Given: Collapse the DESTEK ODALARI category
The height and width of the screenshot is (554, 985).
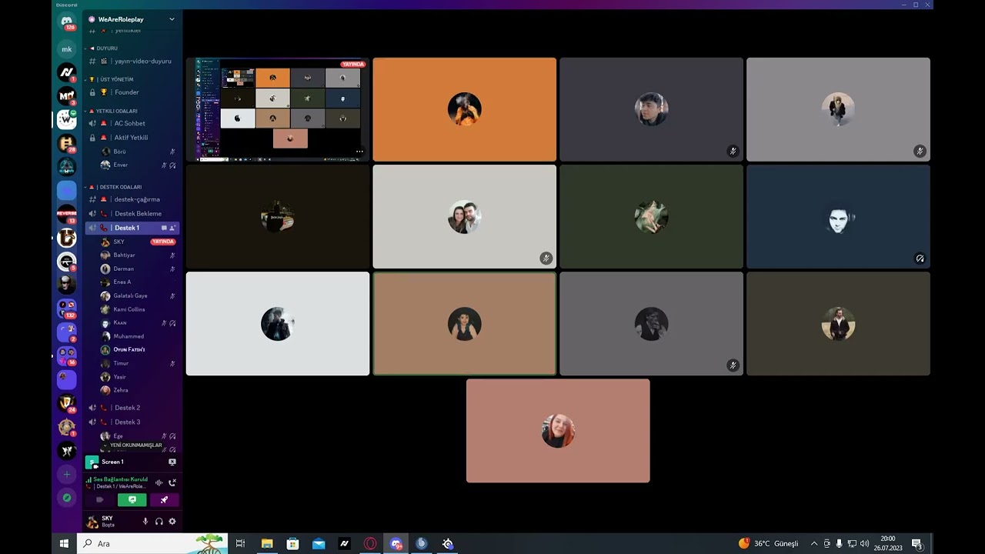Looking at the screenshot, I should (x=116, y=187).
